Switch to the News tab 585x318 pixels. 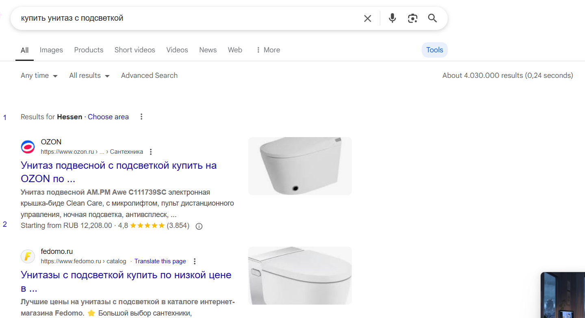click(208, 50)
